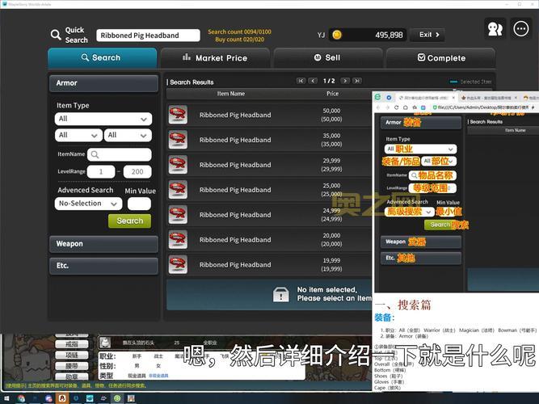The width and height of the screenshot is (539, 404).
Task: Click the Price column header
Action: [332, 94]
